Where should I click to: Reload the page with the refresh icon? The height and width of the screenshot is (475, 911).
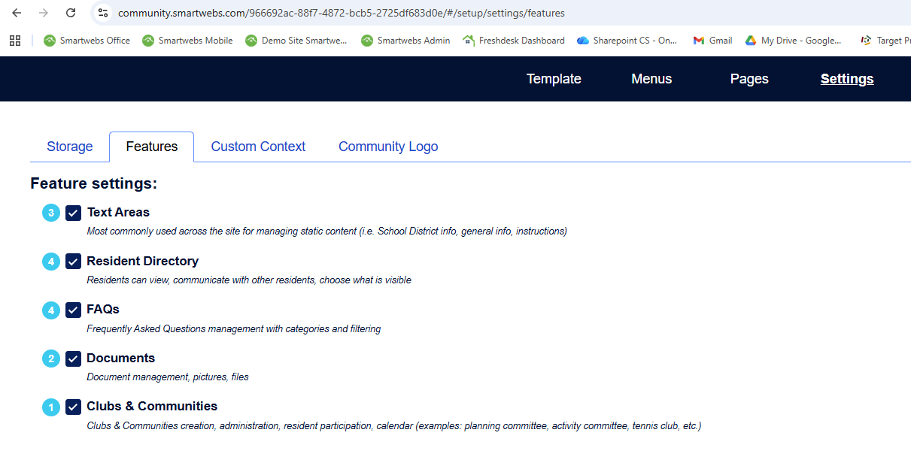pos(71,13)
